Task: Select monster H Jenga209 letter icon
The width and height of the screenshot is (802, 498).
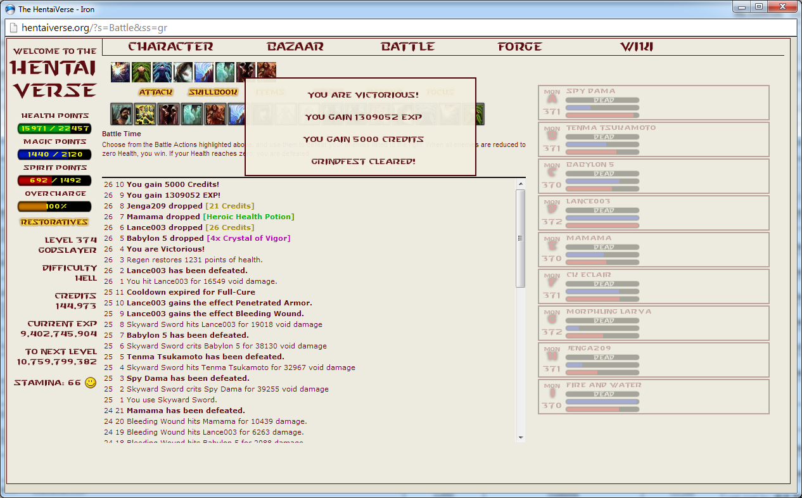Action: point(552,357)
